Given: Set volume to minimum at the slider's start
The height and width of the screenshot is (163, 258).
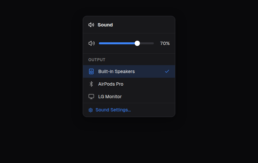Looking at the screenshot, I should [x=99, y=43].
